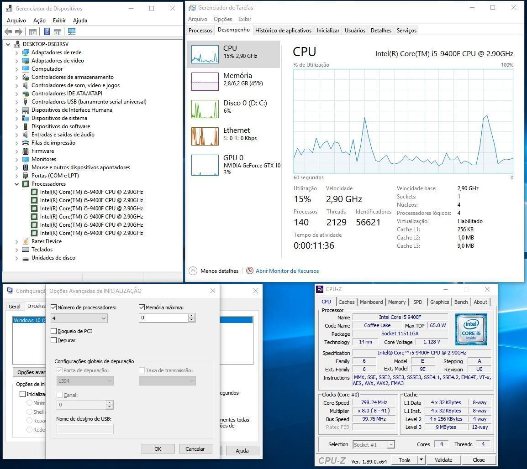
Task: Select the Disco 0 graph thumbnail
Action: click(205, 109)
